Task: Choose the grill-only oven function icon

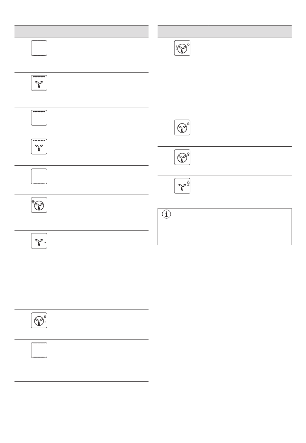Action: (39, 118)
